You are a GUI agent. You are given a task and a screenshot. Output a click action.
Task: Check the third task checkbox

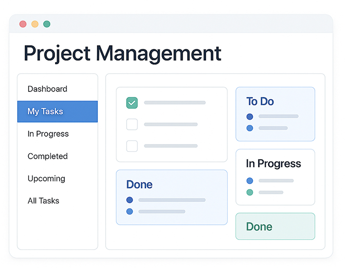132,146
